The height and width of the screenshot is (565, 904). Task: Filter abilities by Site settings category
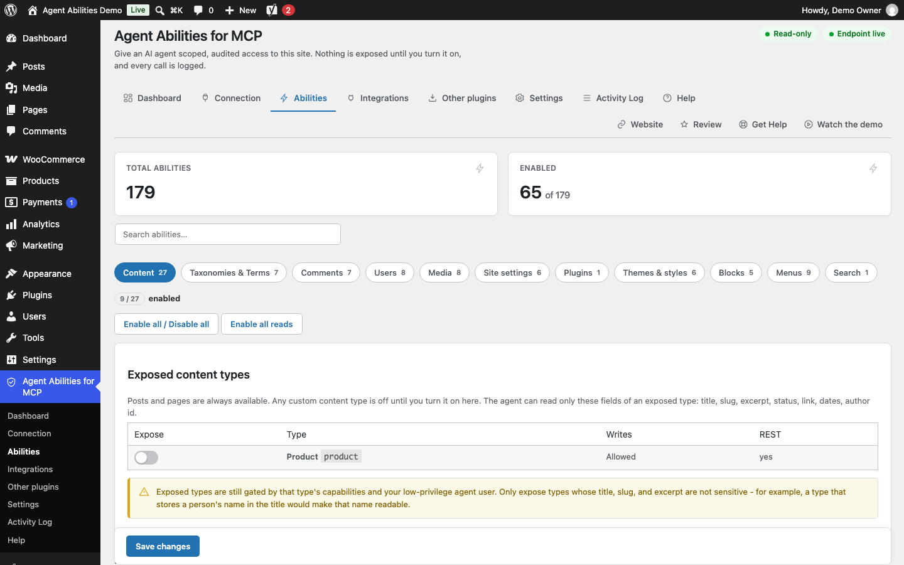coord(512,272)
